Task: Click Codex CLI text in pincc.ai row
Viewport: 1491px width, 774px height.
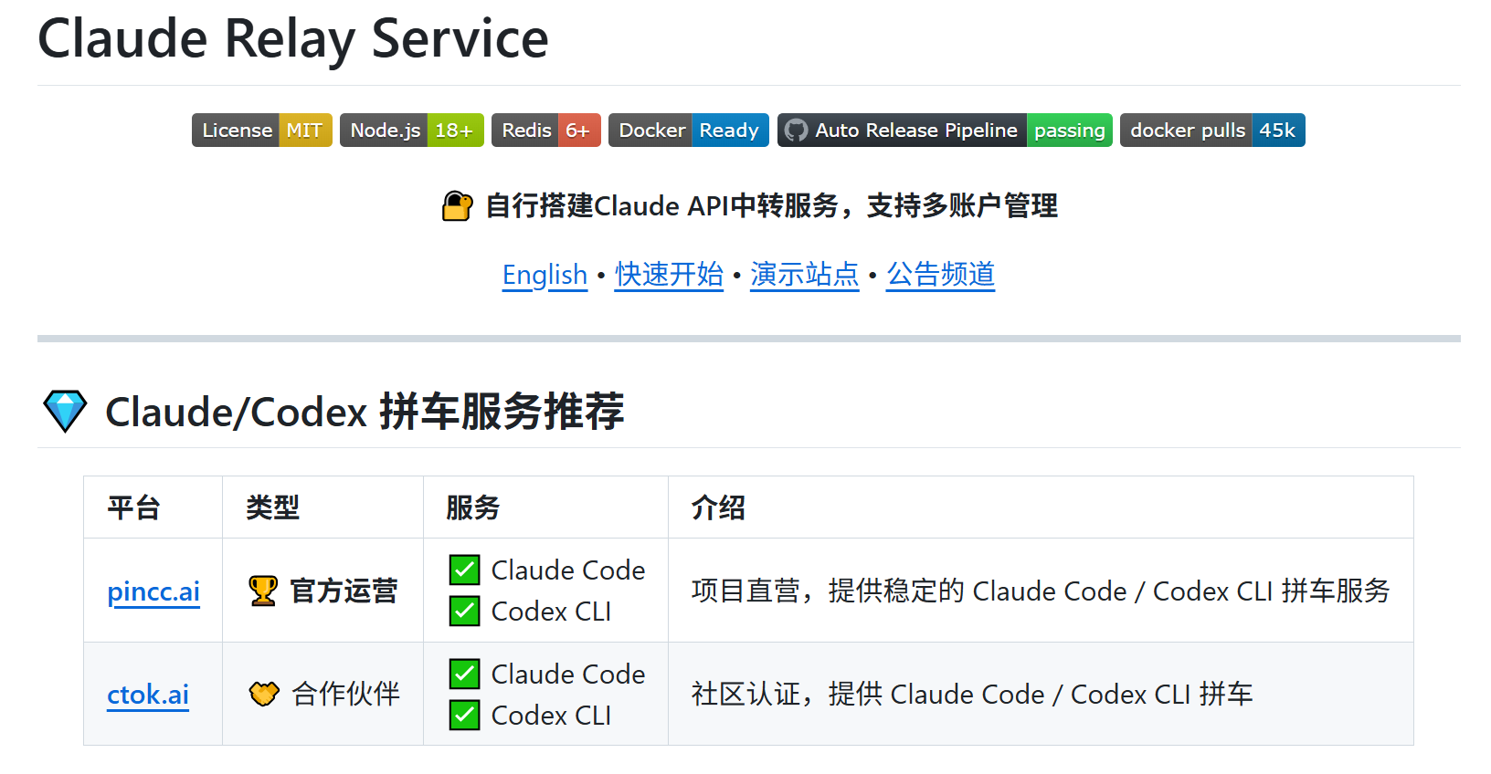Action: (x=551, y=611)
